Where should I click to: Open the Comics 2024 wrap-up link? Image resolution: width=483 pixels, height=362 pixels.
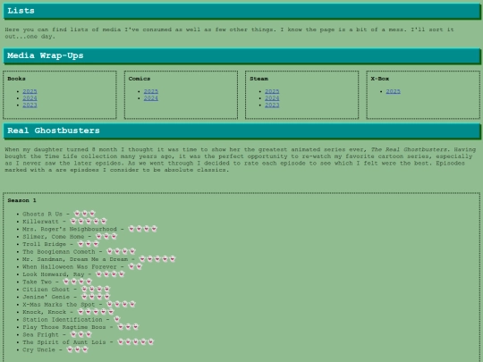[x=150, y=98]
